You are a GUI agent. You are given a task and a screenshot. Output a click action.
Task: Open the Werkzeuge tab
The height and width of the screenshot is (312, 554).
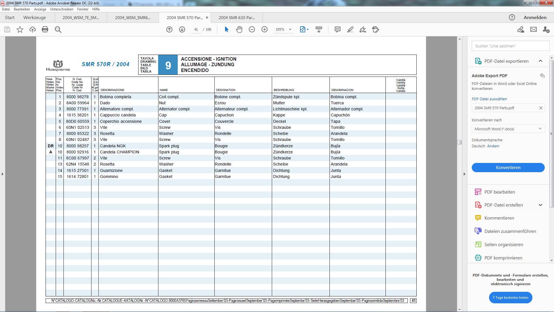35,18
